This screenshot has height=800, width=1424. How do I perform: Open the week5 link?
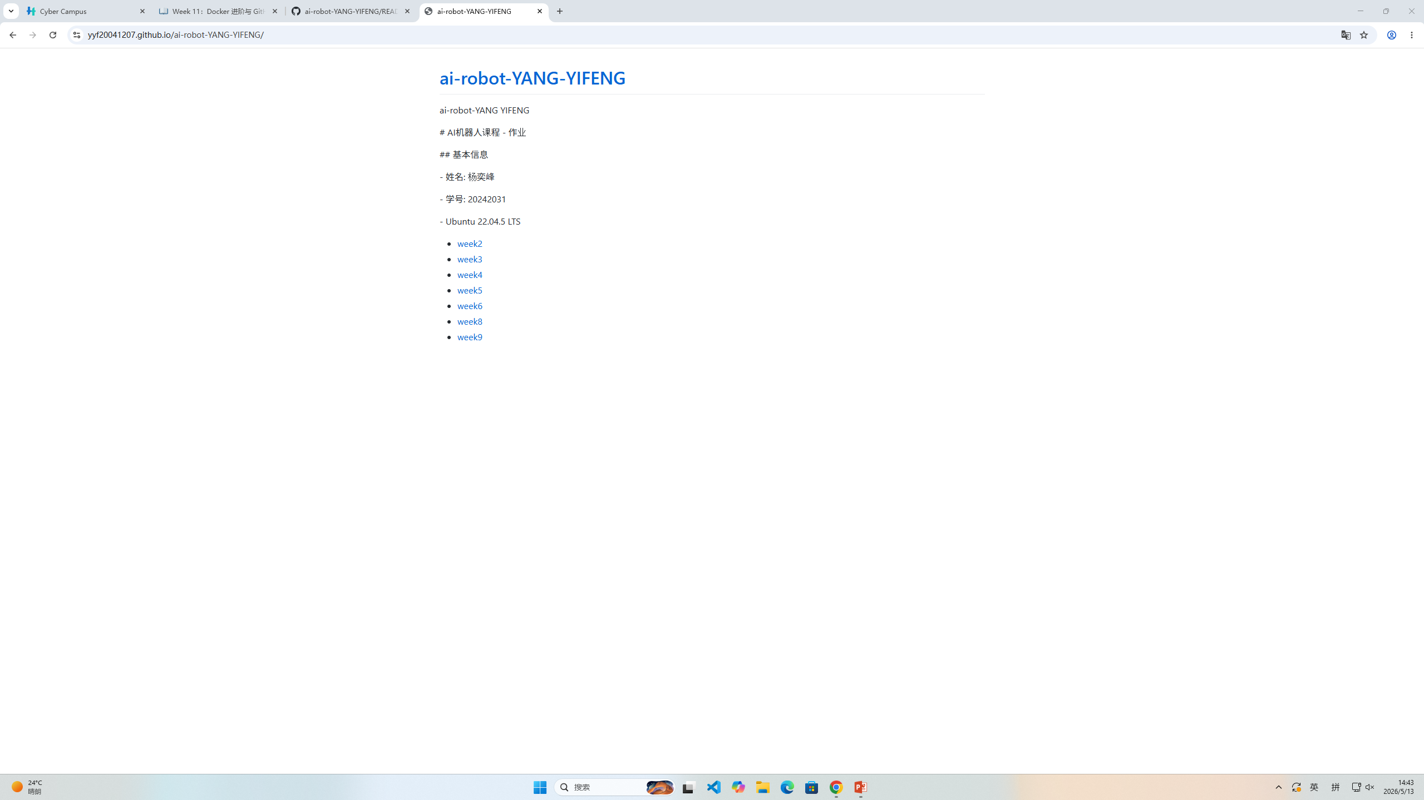click(x=470, y=290)
